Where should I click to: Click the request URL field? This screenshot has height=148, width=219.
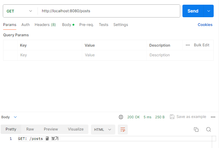point(109,11)
